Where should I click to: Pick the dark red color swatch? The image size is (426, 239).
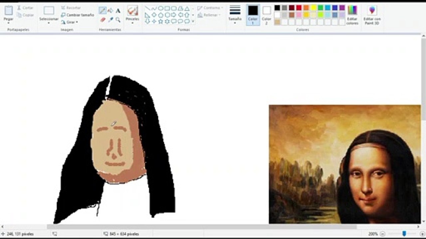(292, 8)
